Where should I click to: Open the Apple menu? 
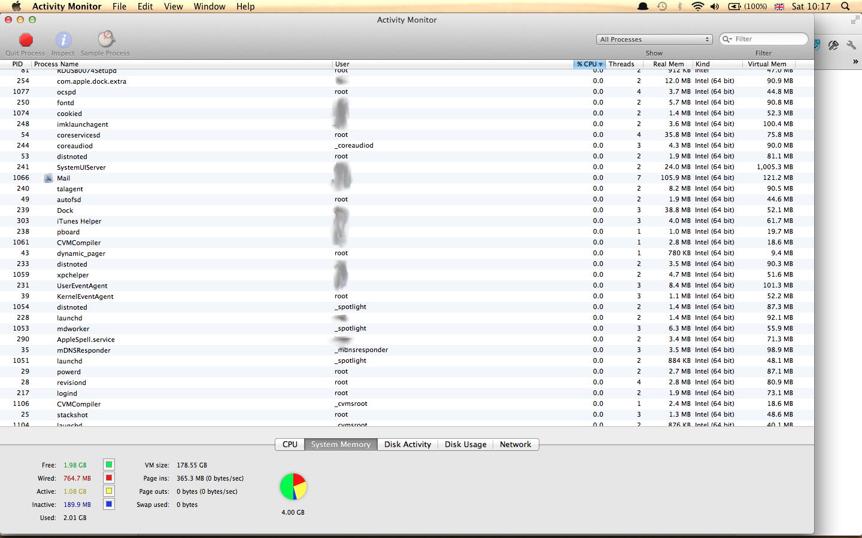(x=16, y=7)
